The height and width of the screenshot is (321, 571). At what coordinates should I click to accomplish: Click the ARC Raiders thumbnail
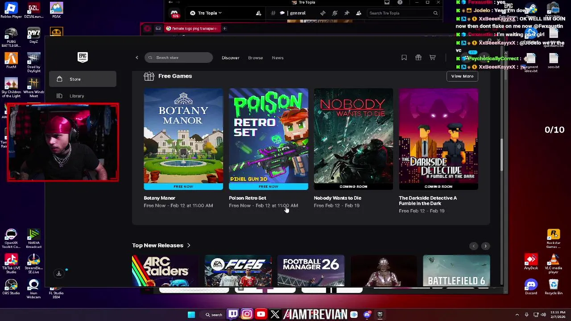coord(166,271)
